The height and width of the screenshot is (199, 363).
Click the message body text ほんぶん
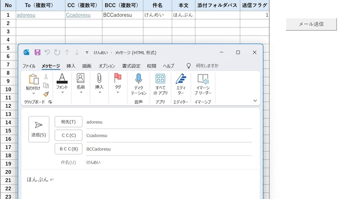click(x=38, y=179)
